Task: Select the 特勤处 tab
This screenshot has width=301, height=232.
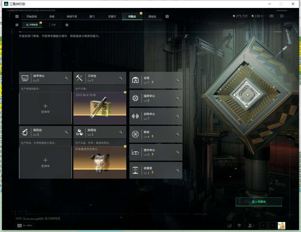Action: [132, 16]
